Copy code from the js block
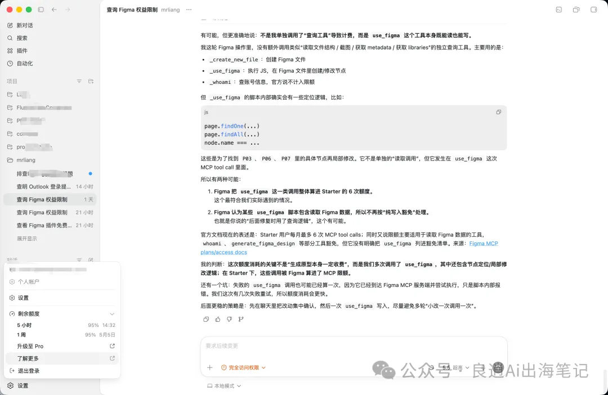The height and width of the screenshot is (395, 608). click(498, 112)
